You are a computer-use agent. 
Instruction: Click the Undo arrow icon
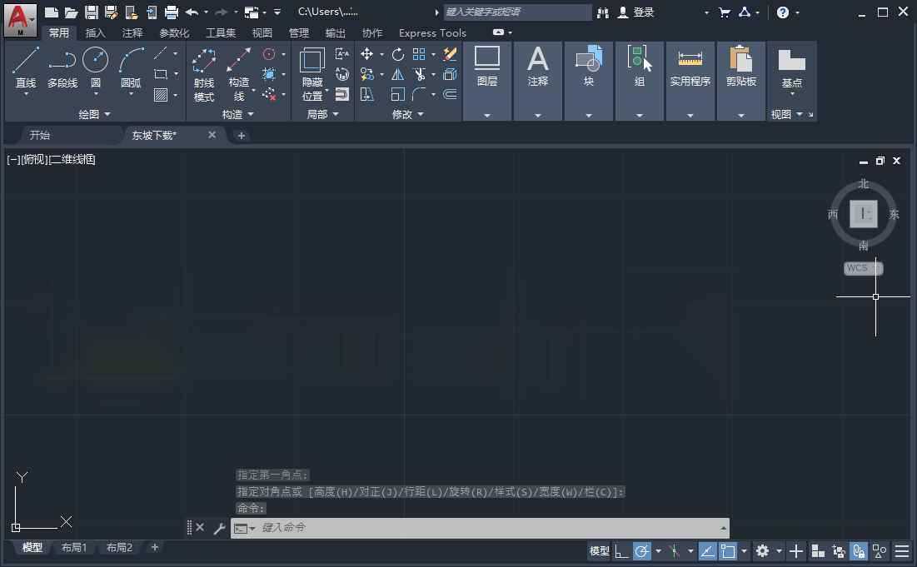(192, 12)
